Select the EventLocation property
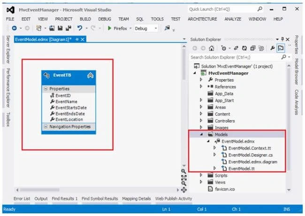305x216 pixels. tap(69, 119)
